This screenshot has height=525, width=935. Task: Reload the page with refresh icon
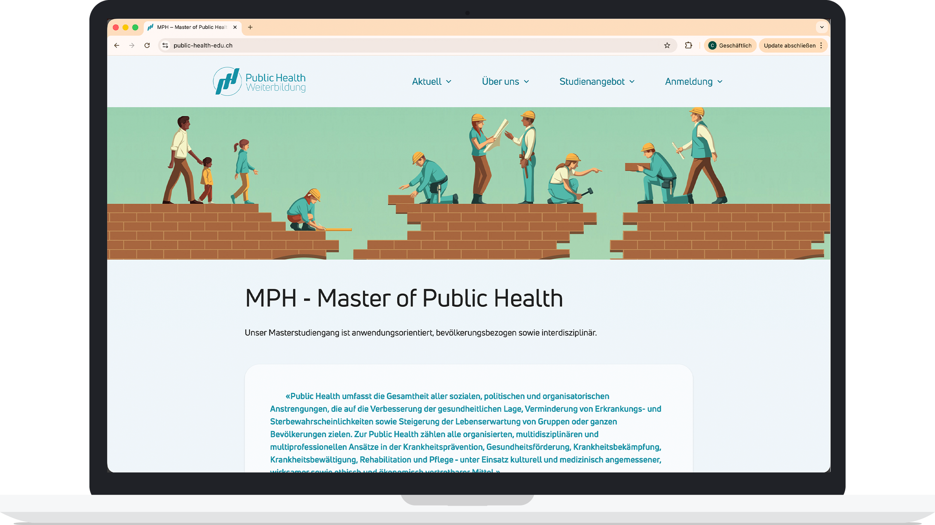point(147,45)
